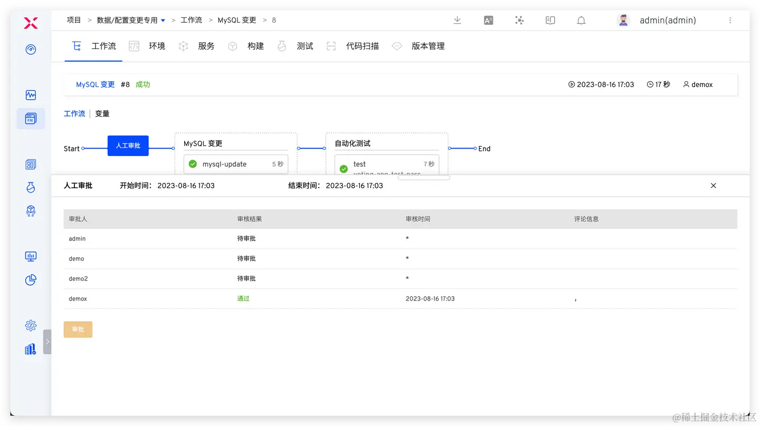Click the mysql-update green success icon
This screenshot has width=760, height=426.
[x=193, y=164]
